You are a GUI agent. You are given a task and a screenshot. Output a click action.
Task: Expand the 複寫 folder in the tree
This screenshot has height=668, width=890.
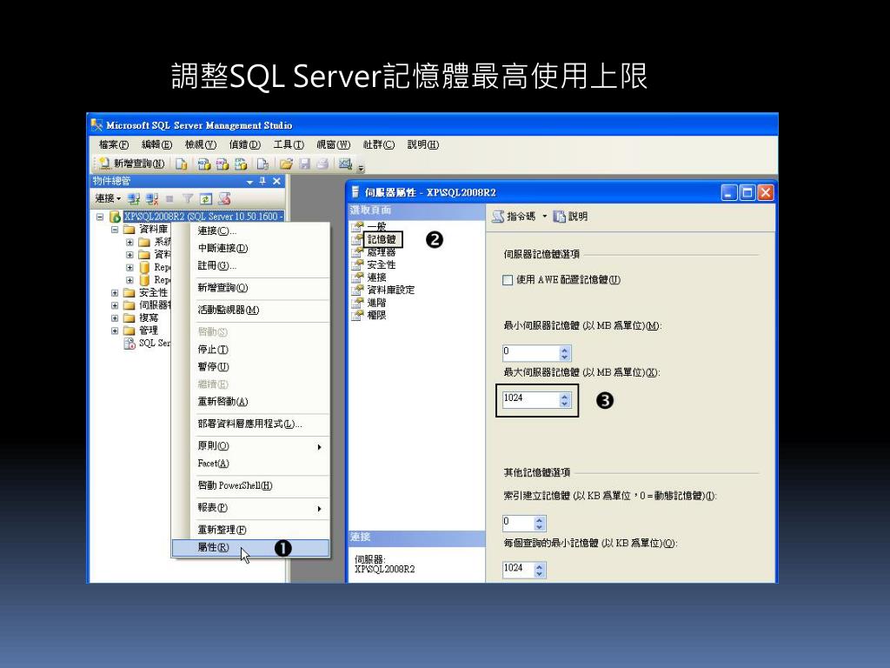click(x=115, y=318)
